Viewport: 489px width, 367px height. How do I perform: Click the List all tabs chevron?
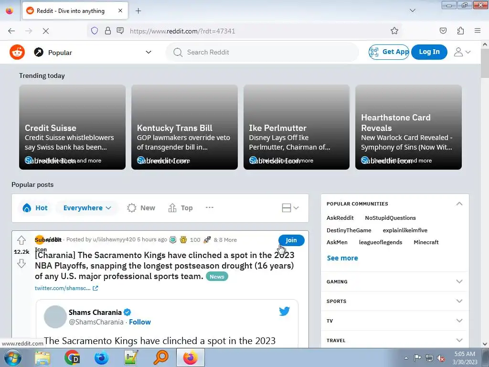[x=412, y=11]
